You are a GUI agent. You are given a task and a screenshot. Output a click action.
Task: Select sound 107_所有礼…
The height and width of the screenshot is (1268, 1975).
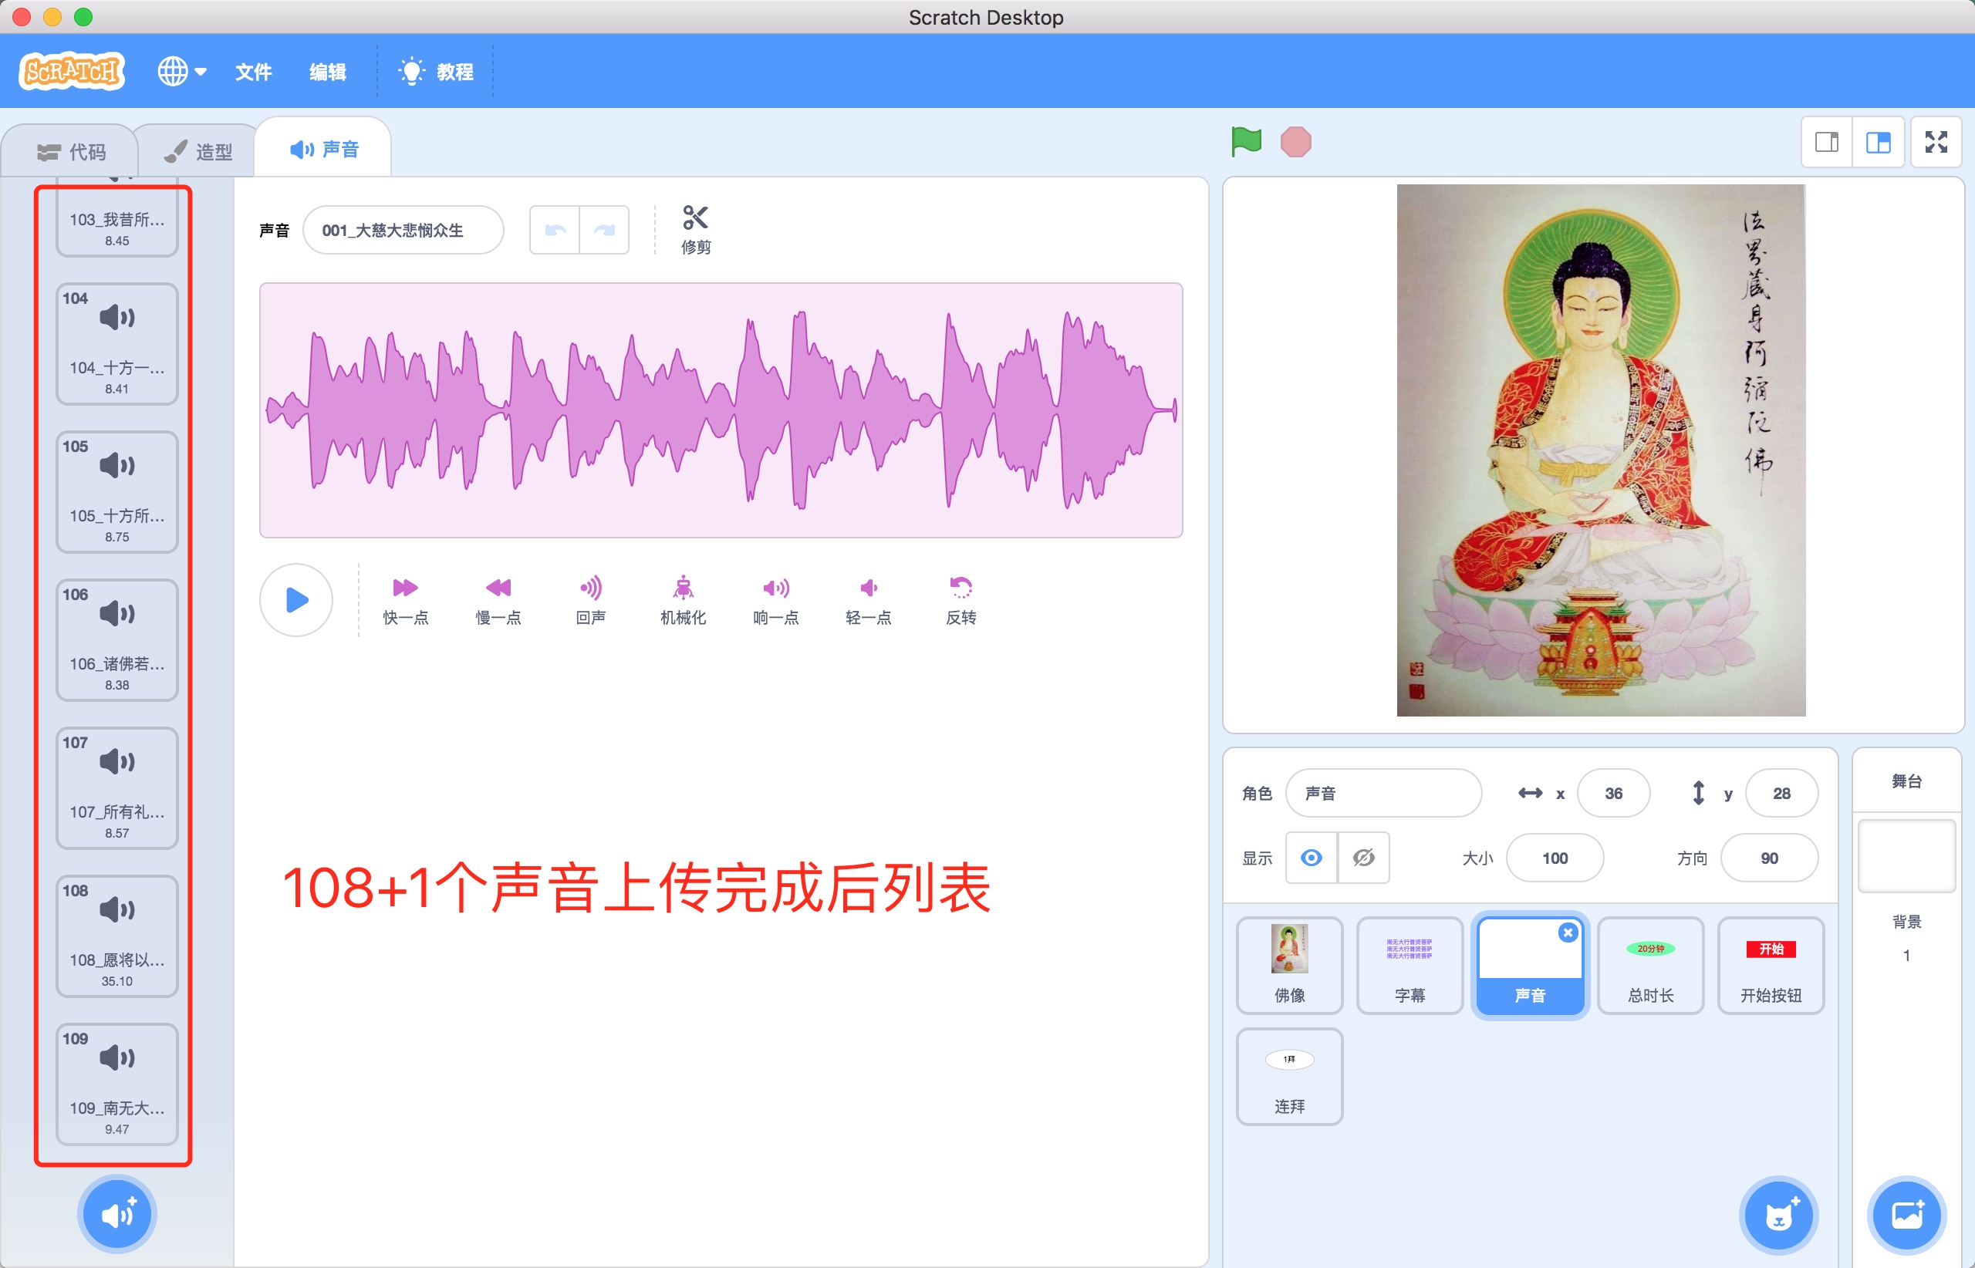point(117,789)
